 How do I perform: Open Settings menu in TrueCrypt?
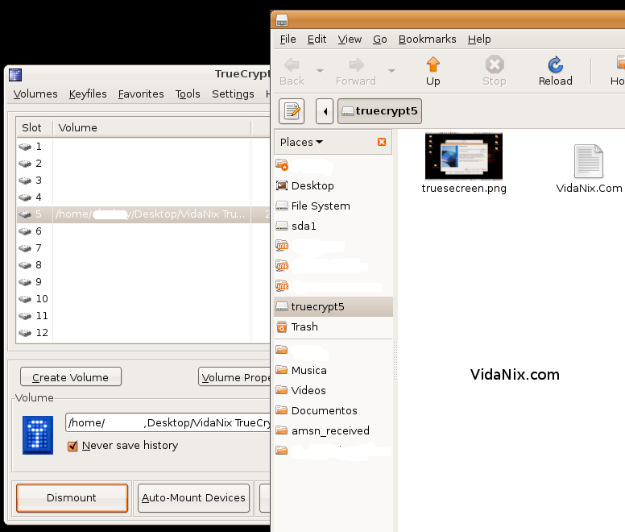click(233, 94)
